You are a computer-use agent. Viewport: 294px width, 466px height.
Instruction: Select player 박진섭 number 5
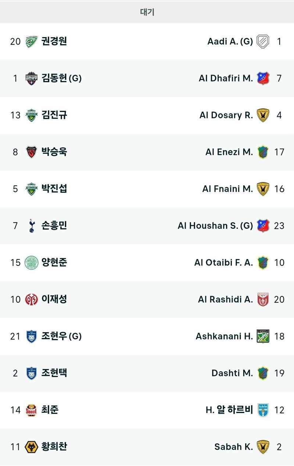click(x=54, y=189)
